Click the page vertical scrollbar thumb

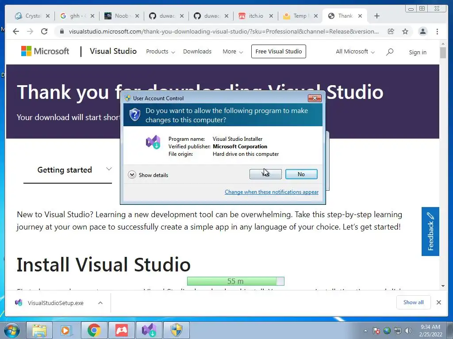coord(443,53)
